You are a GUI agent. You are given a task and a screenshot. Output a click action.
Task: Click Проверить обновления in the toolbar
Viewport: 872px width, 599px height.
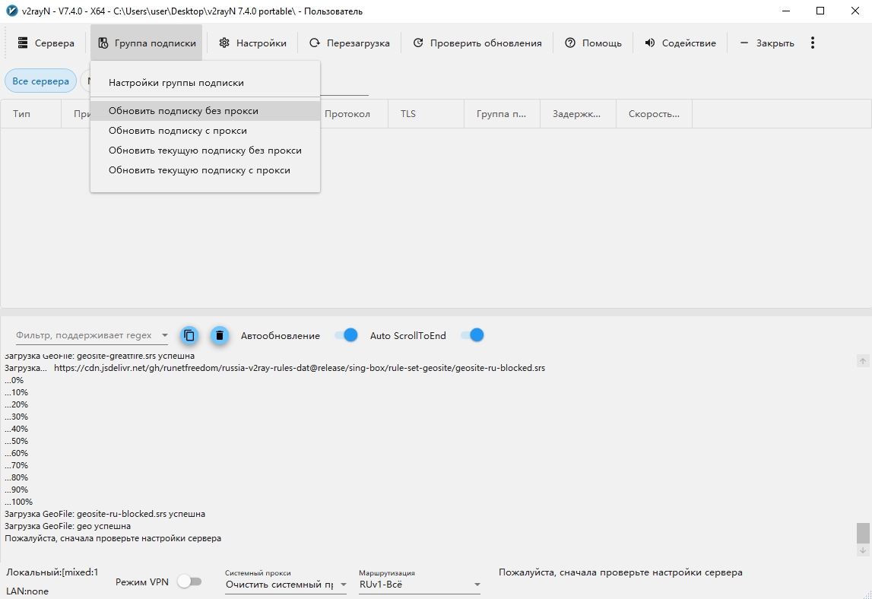[477, 43]
